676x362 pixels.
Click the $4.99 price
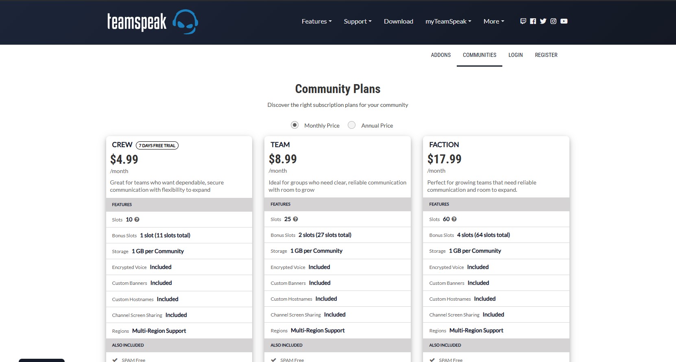coord(124,159)
